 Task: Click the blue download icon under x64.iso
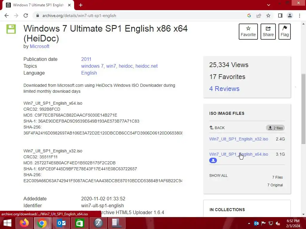[x=213, y=160]
